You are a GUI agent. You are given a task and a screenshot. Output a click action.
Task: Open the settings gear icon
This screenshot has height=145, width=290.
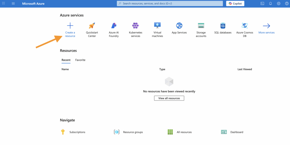[279, 3]
